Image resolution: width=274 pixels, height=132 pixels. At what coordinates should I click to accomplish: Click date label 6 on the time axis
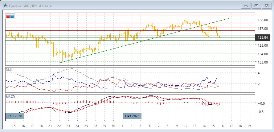pos(150,126)
